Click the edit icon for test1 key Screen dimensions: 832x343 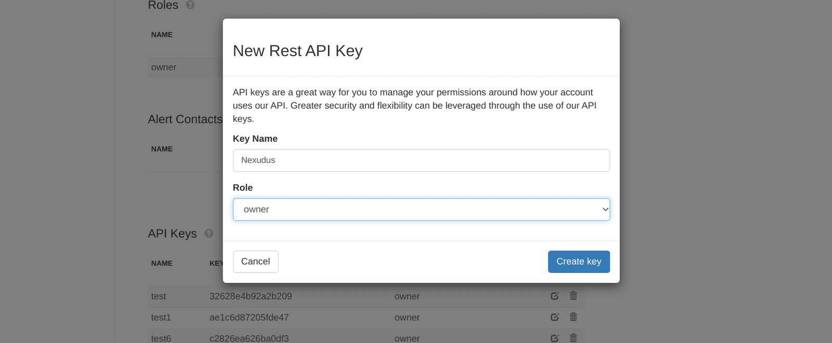[x=555, y=317]
